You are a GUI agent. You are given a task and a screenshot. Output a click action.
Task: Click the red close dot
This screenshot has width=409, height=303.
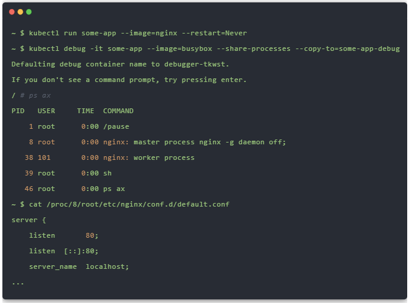pyautogui.click(x=12, y=12)
